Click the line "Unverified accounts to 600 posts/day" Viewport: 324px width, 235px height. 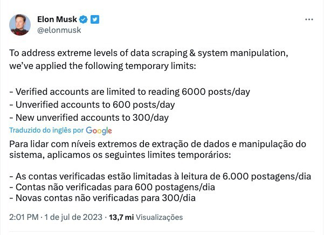[92, 105]
